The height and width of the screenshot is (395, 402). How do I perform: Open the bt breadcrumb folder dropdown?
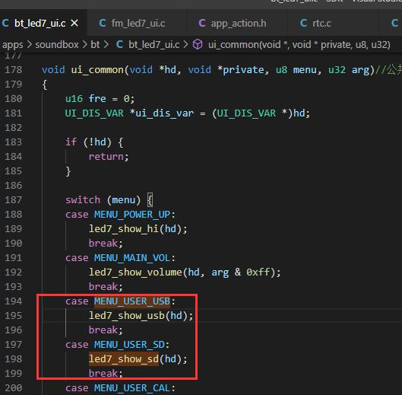pyautogui.click(x=95, y=45)
